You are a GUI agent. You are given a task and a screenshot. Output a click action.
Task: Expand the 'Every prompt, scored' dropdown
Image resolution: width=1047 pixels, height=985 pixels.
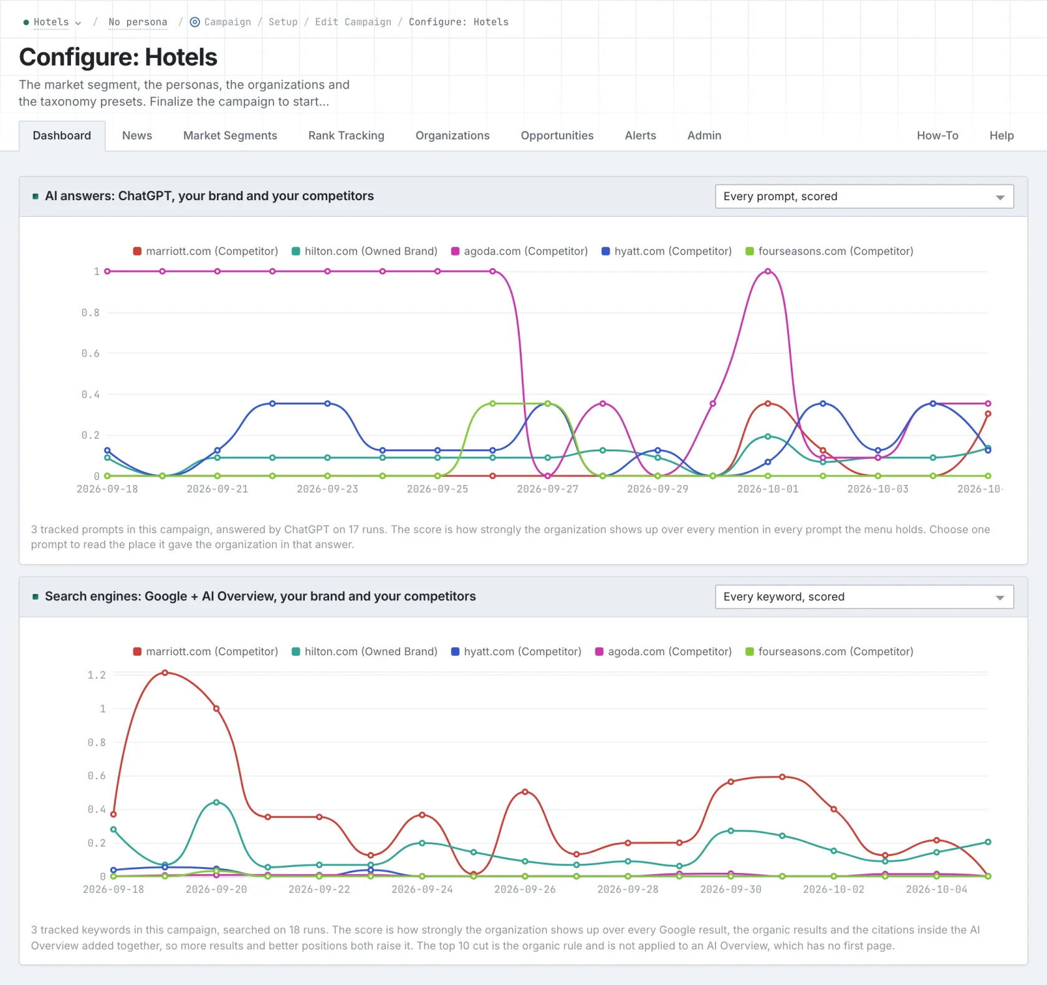864,196
